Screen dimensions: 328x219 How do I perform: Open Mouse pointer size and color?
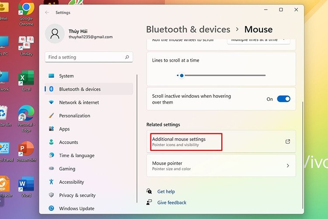(x=221, y=166)
